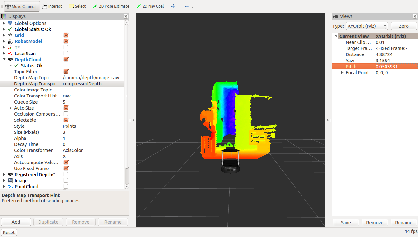Click the DepthCloud icon

pos(10,59)
